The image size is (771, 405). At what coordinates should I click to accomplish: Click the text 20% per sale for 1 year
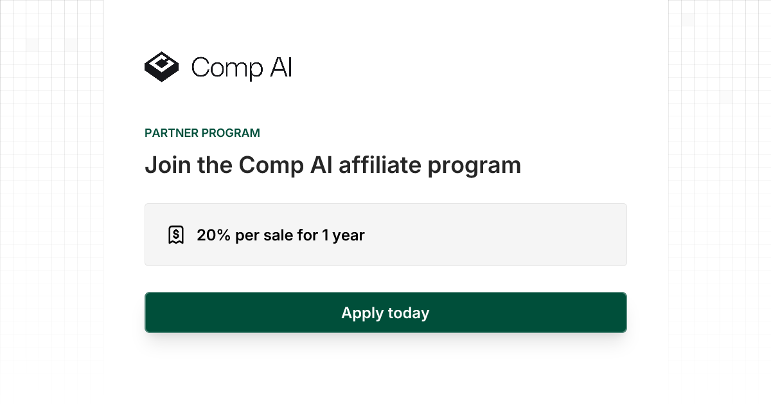281,235
